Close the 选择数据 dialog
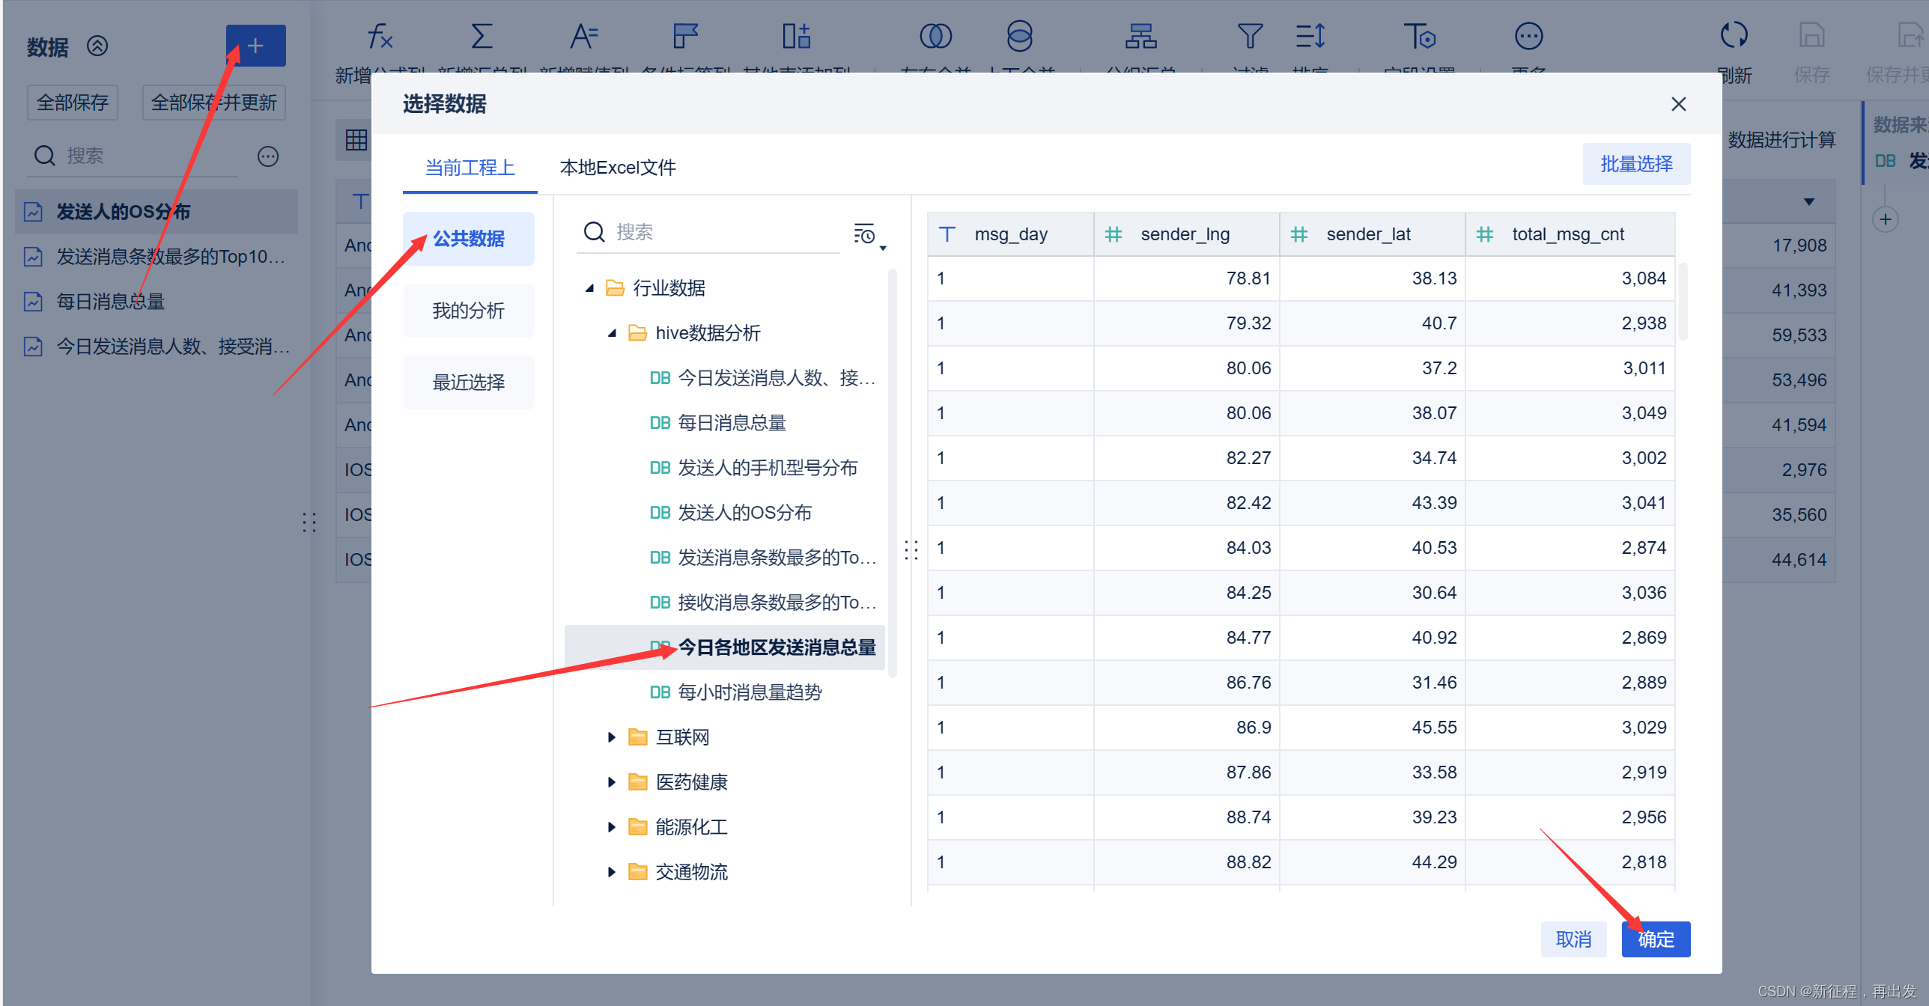Screen dimensions: 1929x1006 (1678, 104)
